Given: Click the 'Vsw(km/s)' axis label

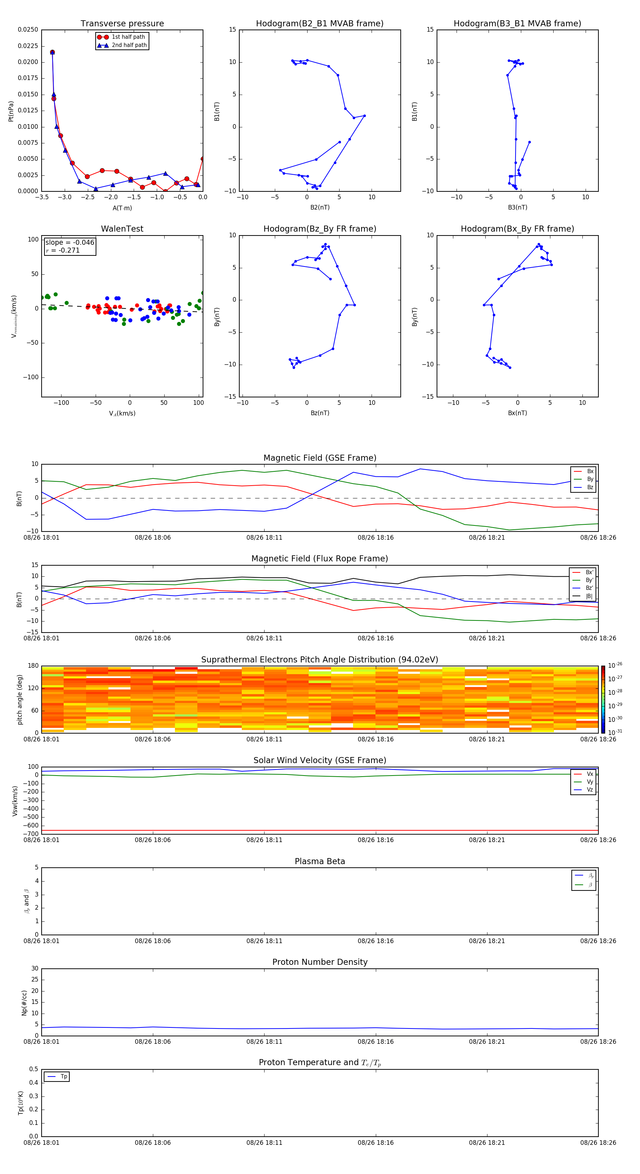Looking at the screenshot, I should (15, 800).
